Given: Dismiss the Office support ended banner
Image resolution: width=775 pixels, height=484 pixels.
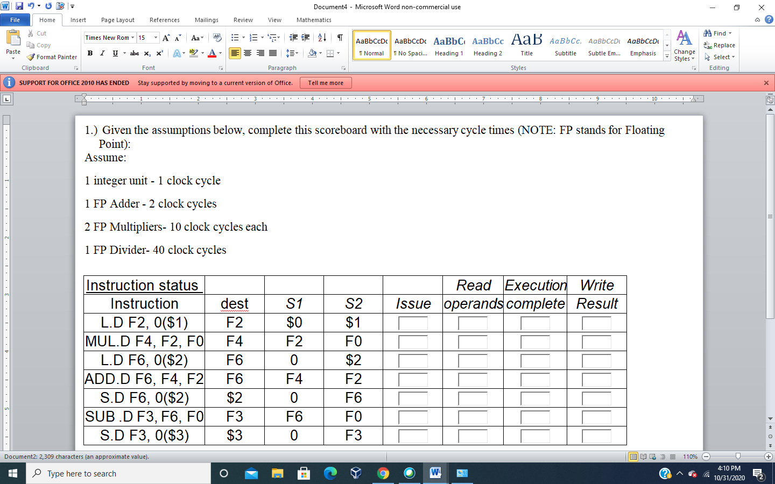Looking at the screenshot, I should (766, 83).
